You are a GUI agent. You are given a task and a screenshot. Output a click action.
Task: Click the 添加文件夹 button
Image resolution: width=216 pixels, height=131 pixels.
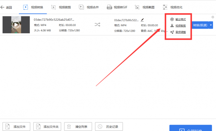pyautogui.click(x=47, y=126)
